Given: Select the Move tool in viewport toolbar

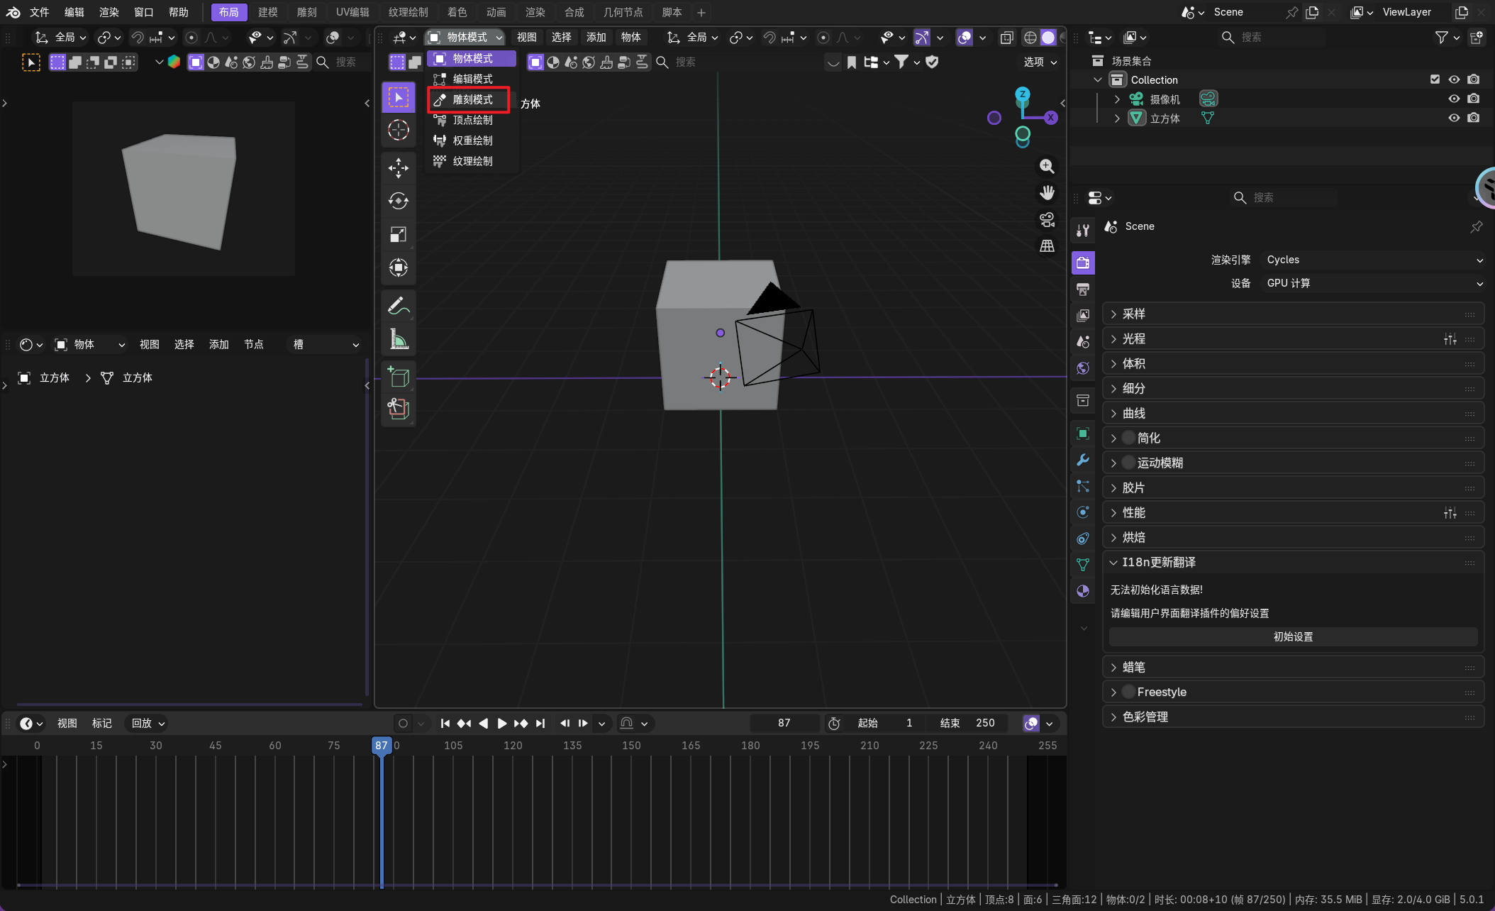Looking at the screenshot, I should pos(398,167).
